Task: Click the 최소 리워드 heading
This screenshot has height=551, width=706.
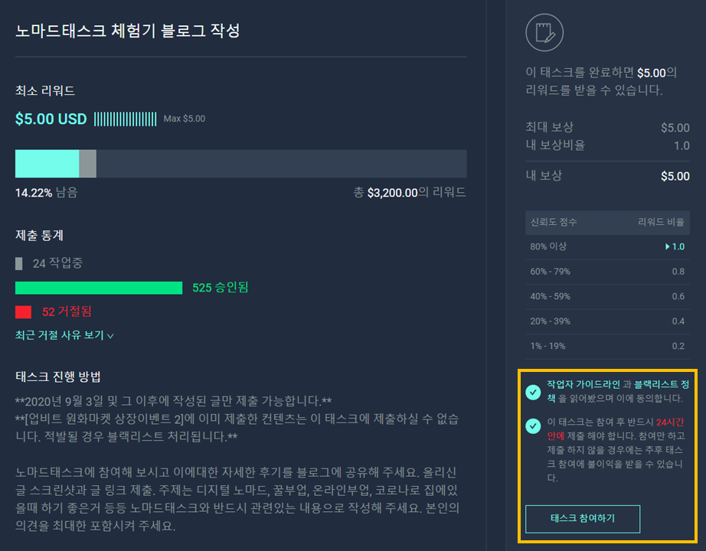Action: [x=45, y=90]
